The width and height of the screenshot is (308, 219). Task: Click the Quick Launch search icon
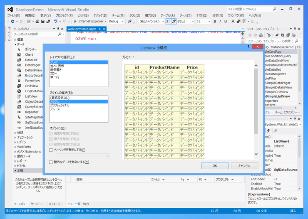point(275,9)
